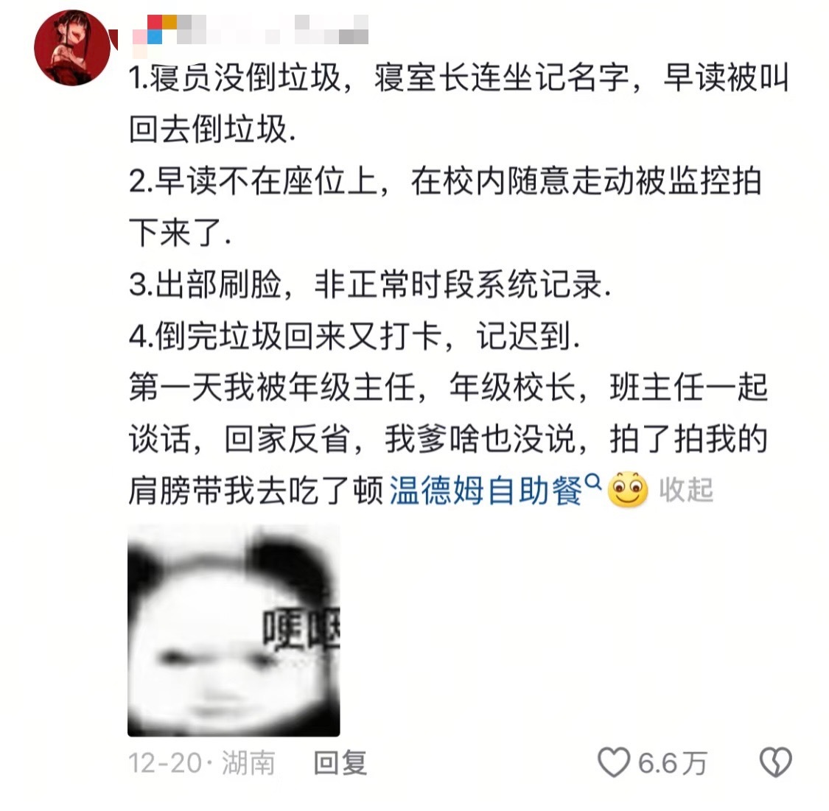829x811 pixels.
Task: Open the commenter's red anime avatar
Action: pyautogui.click(x=72, y=48)
